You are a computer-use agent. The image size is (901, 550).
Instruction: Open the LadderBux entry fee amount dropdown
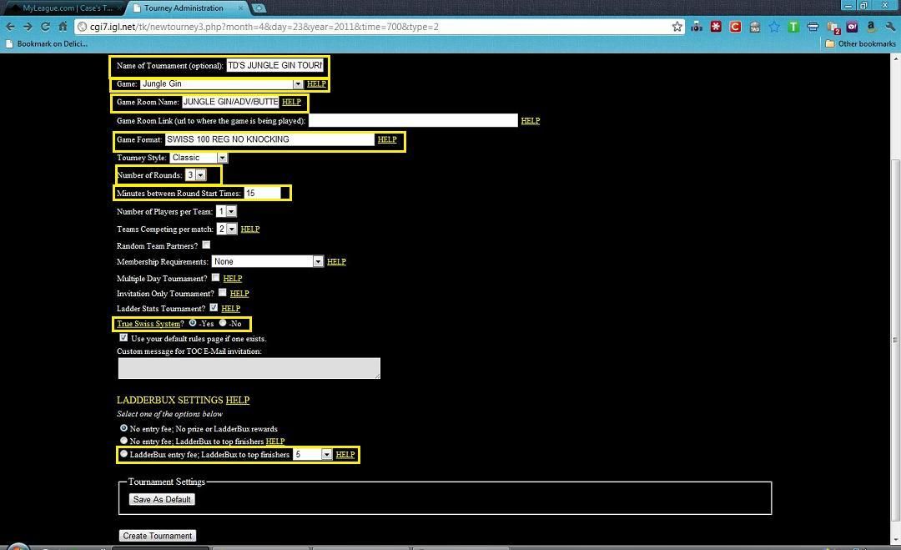coord(313,454)
